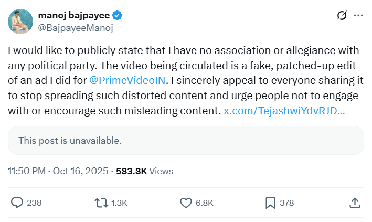The width and height of the screenshot is (372, 222).
Task: Open the @BajpayeeManoj handle link
Action: coord(73,27)
